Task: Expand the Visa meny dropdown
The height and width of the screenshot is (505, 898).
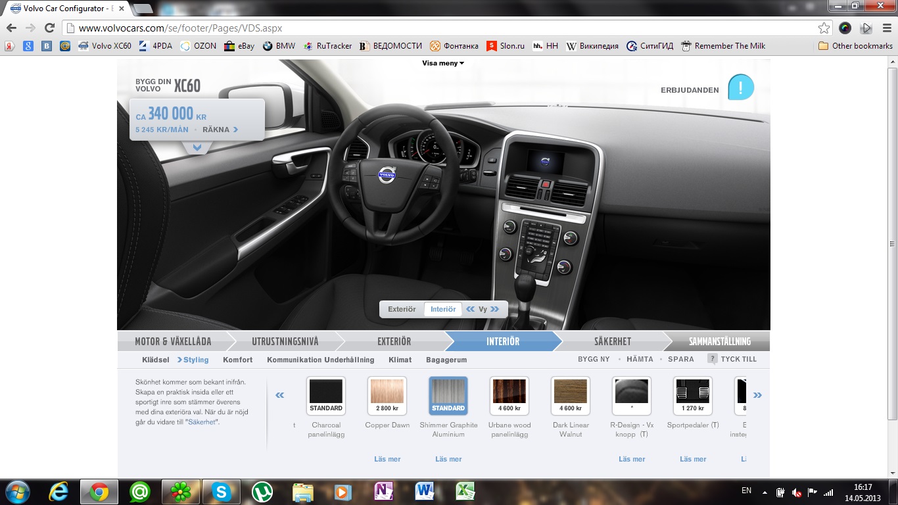Action: 443,63
